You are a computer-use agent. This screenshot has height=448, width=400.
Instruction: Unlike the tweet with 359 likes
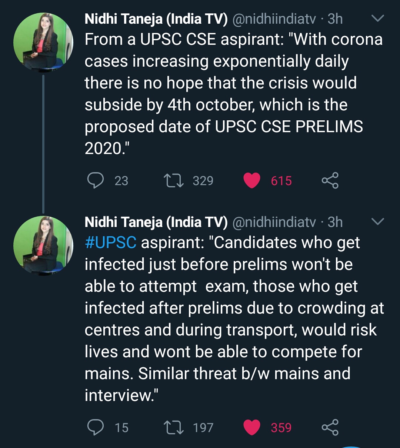pyautogui.click(x=252, y=427)
